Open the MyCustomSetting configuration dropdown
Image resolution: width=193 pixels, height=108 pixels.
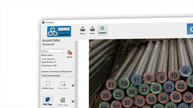58,76
